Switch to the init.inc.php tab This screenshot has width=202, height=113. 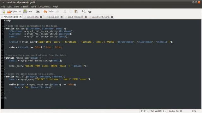point(33,17)
